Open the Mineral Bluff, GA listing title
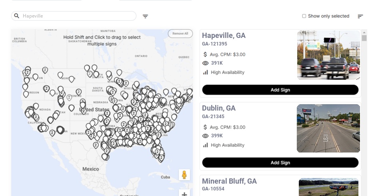Screen dimensions: 368x196 [x=229, y=181]
